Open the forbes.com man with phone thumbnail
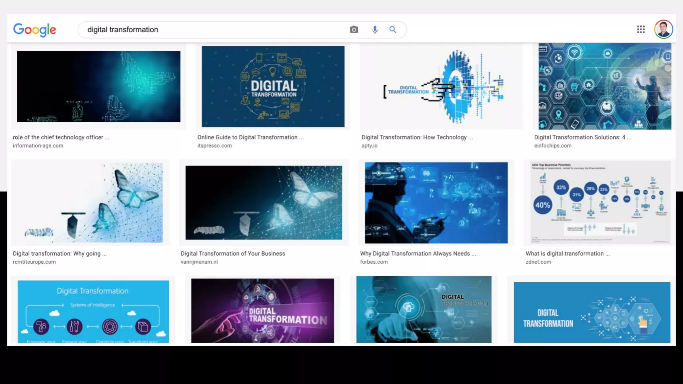Viewport: 683px width, 384px height. click(x=436, y=203)
